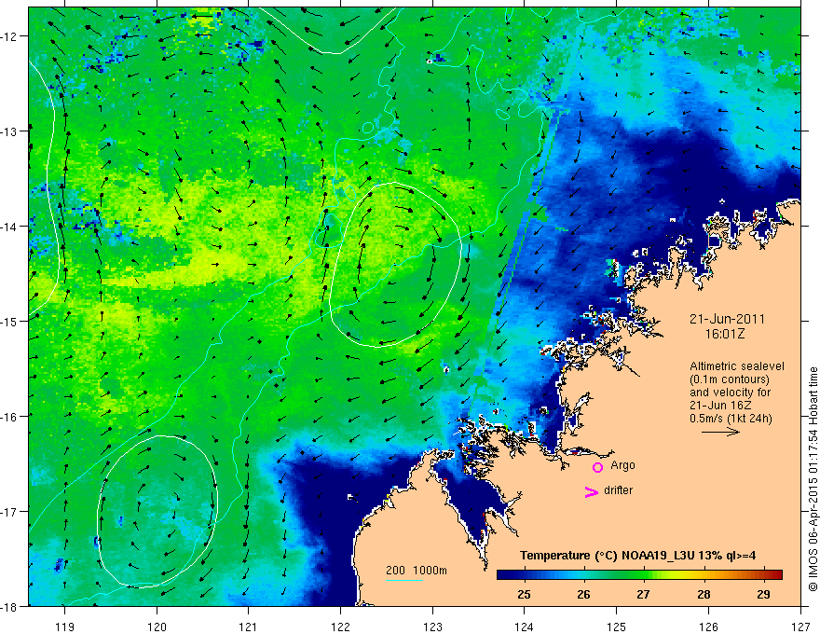Image resolution: width=820 pixels, height=634 pixels.
Task: Click the longitude axis label 121
Action: click(x=249, y=627)
